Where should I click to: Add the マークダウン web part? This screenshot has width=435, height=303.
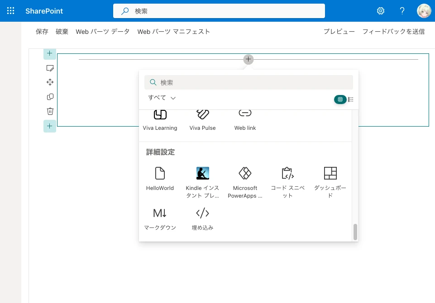[160, 219]
